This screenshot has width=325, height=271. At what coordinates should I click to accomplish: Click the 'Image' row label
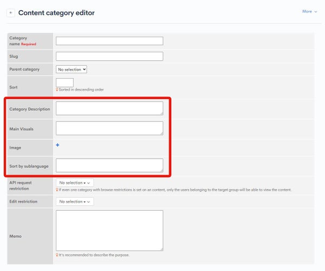[x=15, y=148]
